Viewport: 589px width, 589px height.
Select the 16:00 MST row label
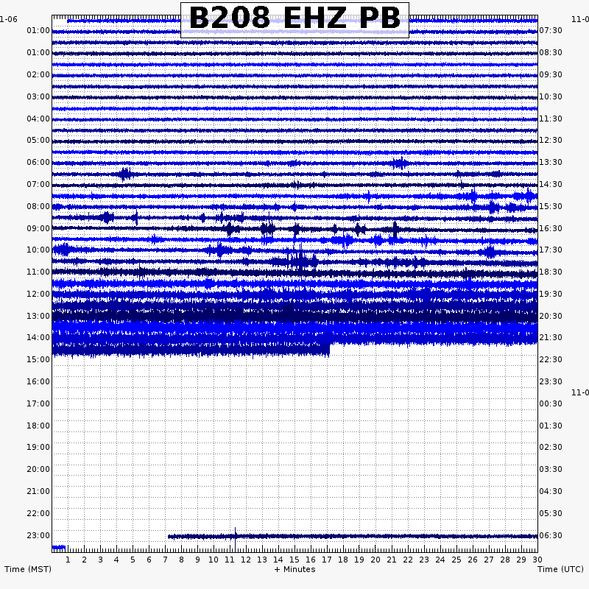(x=38, y=381)
